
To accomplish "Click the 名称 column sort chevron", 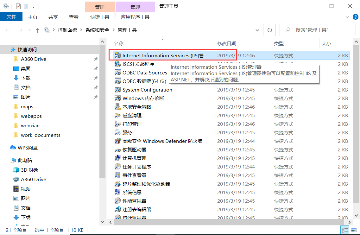I will [163, 39].
